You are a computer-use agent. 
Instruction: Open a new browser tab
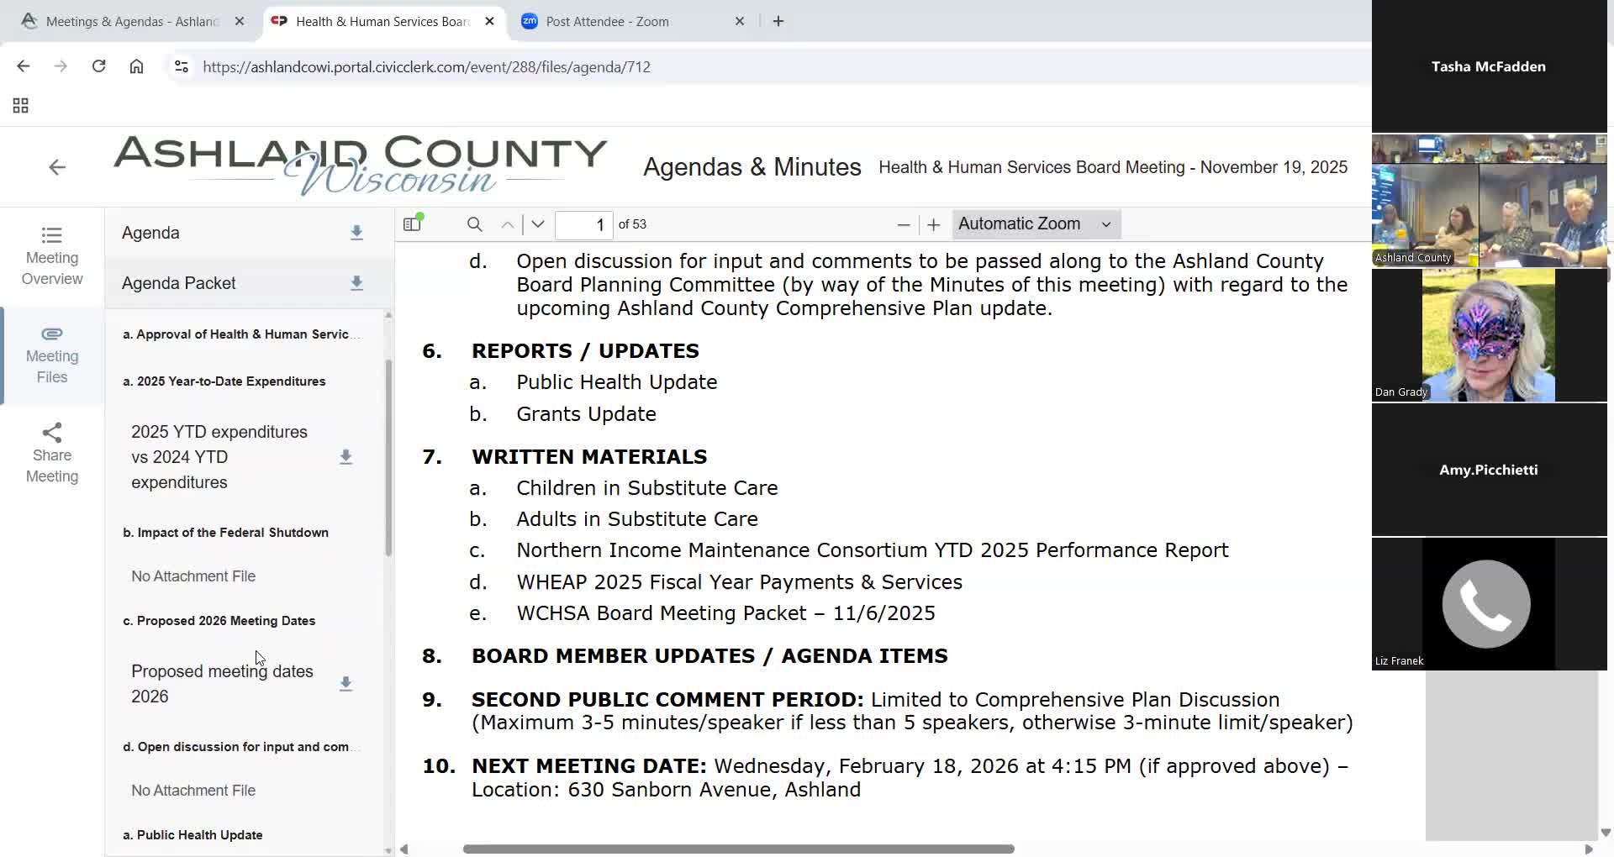pos(778,21)
